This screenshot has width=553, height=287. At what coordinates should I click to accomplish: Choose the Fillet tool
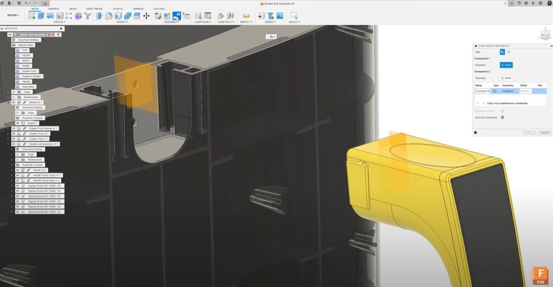coord(109,16)
